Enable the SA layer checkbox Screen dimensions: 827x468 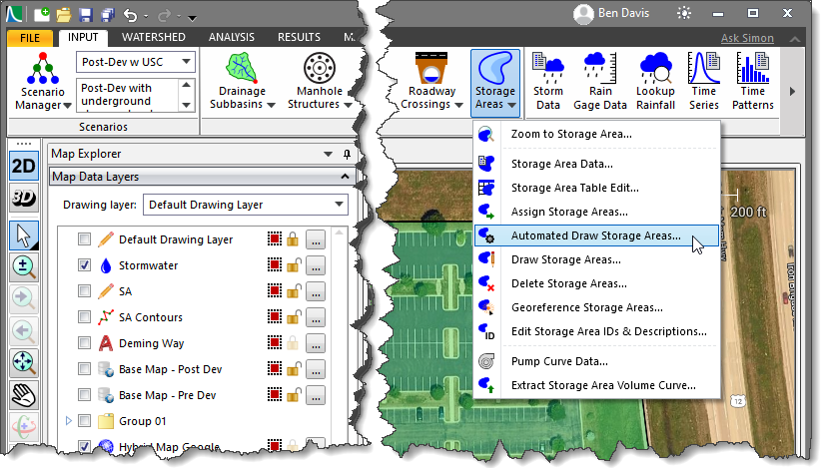84,291
